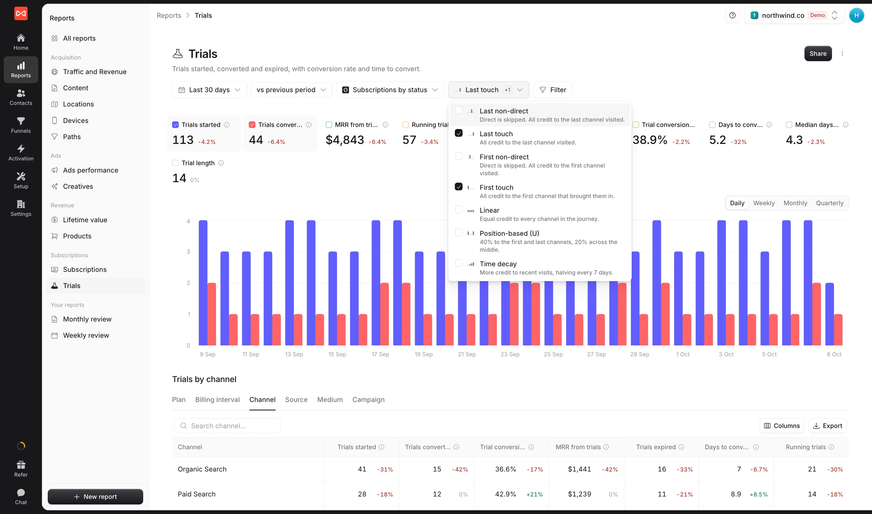Viewport: 872px width, 514px height.
Task: Toggle the Trials started metric checkbox
Action: tap(175, 125)
